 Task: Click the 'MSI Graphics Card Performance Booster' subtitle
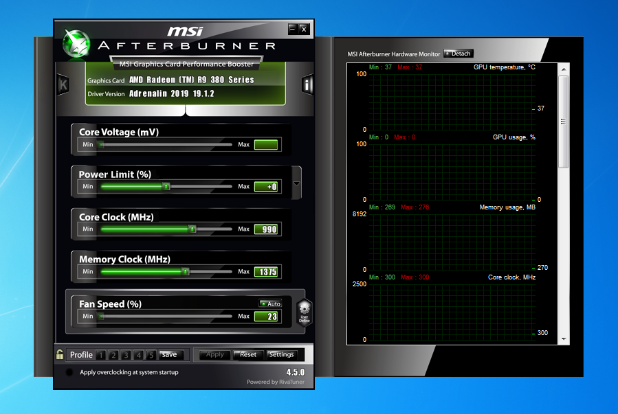coord(186,64)
